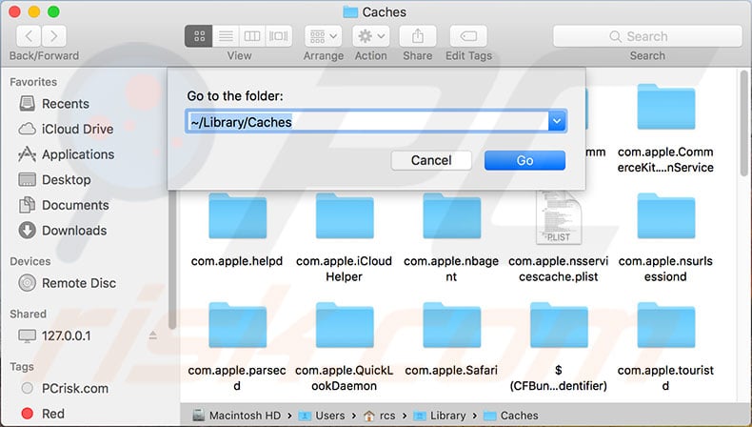Image resolution: width=752 pixels, height=427 pixels.
Task: Select the com.apple.iCloudHelper folder
Action: click(344, 237)
